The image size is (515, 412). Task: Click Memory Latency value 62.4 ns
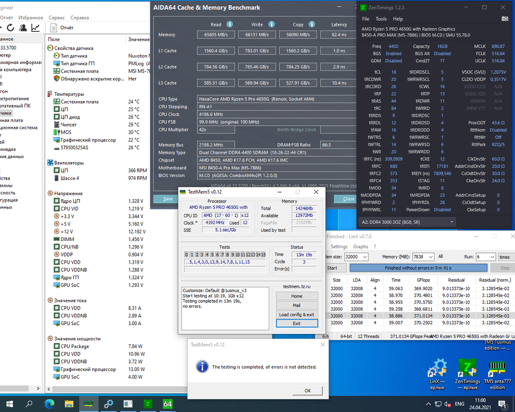click(339, 35)
